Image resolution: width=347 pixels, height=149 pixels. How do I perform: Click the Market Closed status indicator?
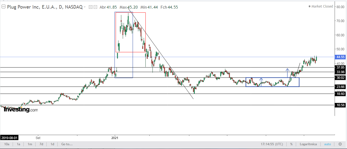coord(321,6)
